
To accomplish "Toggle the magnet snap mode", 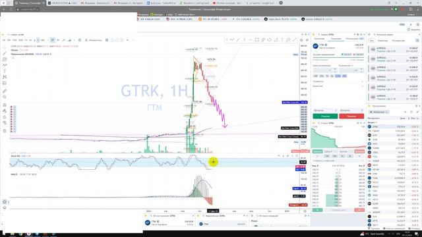I will point(5,105).
